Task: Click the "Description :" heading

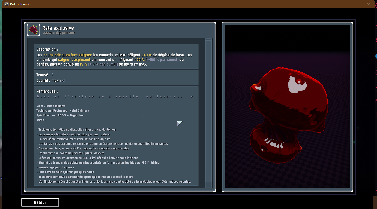Action: (47, 50)
